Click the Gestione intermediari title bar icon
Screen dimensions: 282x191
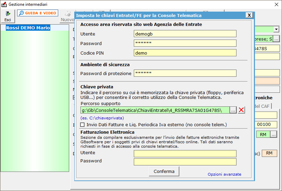point(4,4)
